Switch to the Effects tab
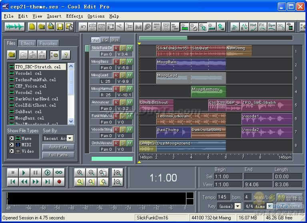 28,44
